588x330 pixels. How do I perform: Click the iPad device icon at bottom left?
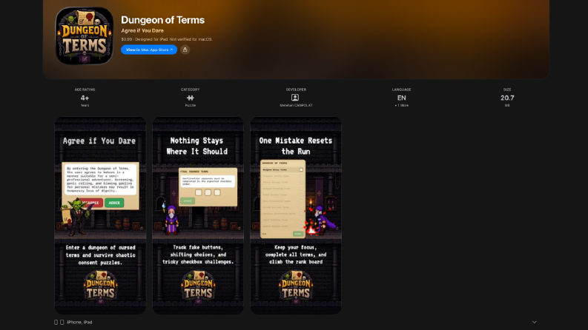click(x=62, y=322)
